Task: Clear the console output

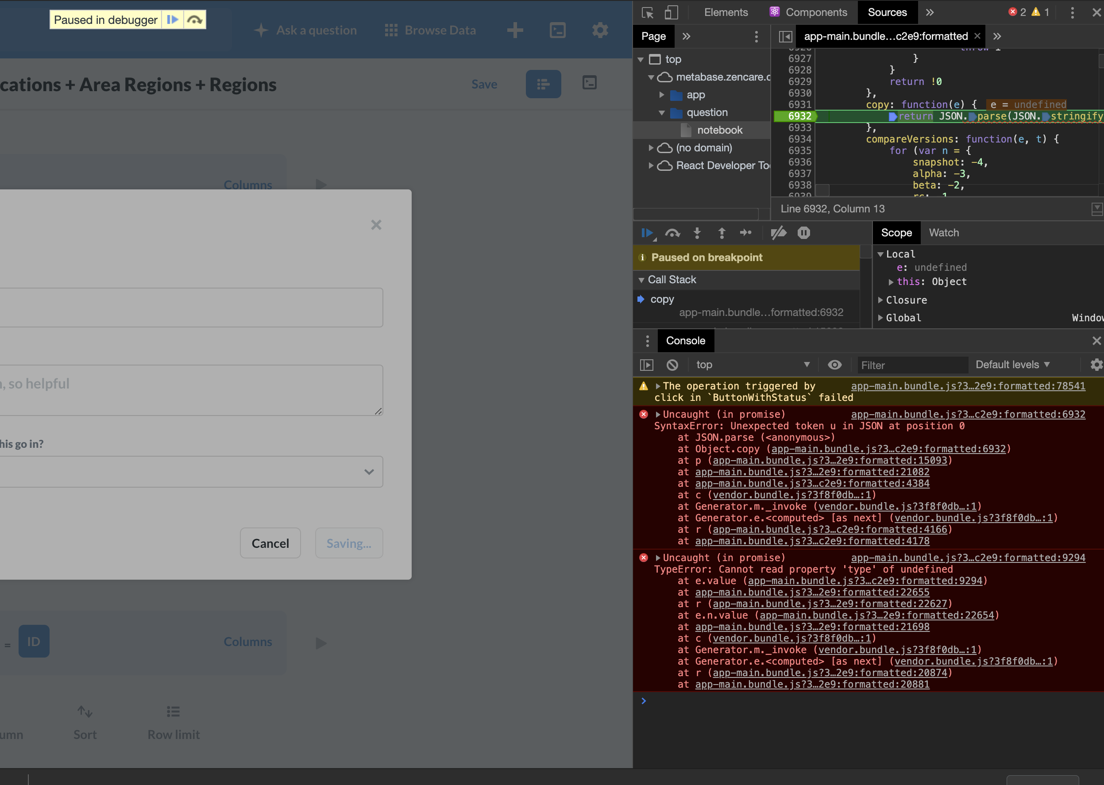Action: point(672,365)
